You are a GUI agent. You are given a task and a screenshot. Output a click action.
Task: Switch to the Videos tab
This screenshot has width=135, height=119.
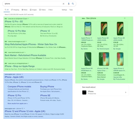[42, 10]
